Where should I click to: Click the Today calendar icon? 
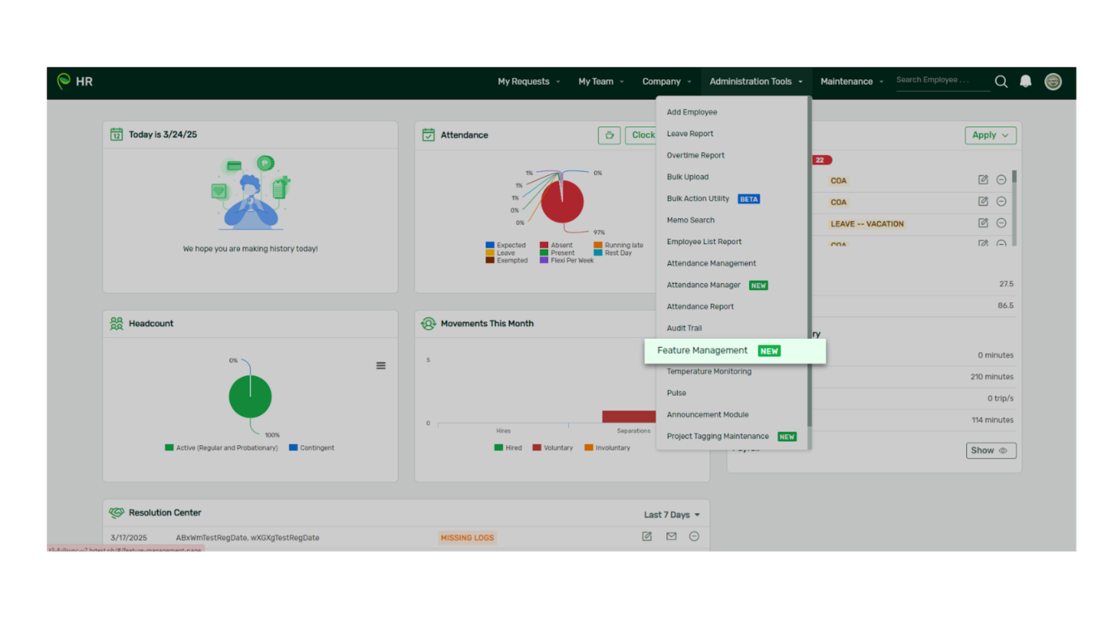(116, 134)
